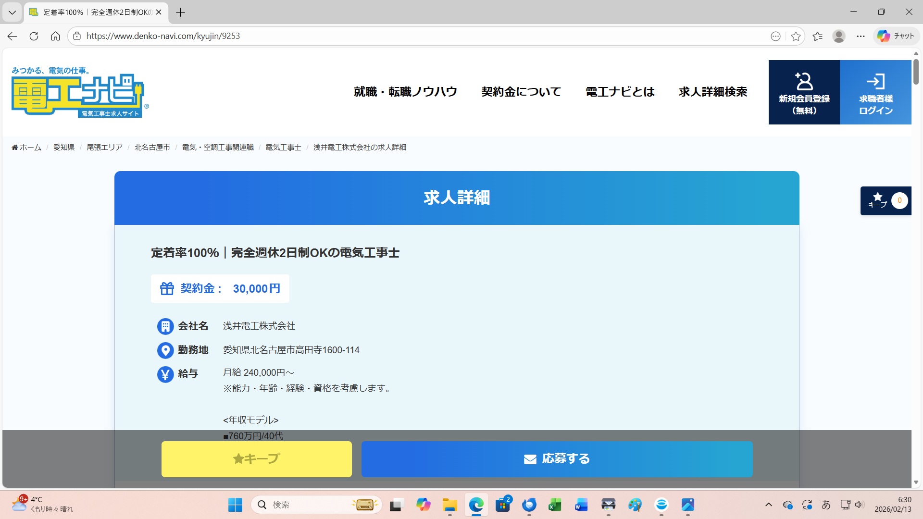Go to 求人詳細検索 navigation link
Image resolution: width=923 pixels, height=519 pixels.
pyautogui.click(x=713, y=92)
